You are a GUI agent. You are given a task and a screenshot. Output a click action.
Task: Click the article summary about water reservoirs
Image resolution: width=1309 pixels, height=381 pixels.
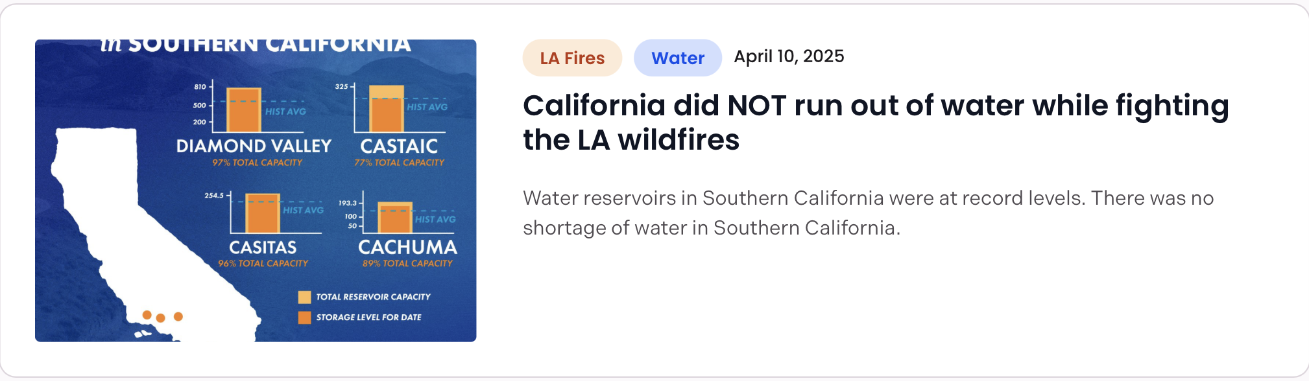pyautogui.click(x=868, y=213)
